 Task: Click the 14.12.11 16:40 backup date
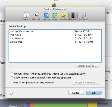[x=84, y=42]
